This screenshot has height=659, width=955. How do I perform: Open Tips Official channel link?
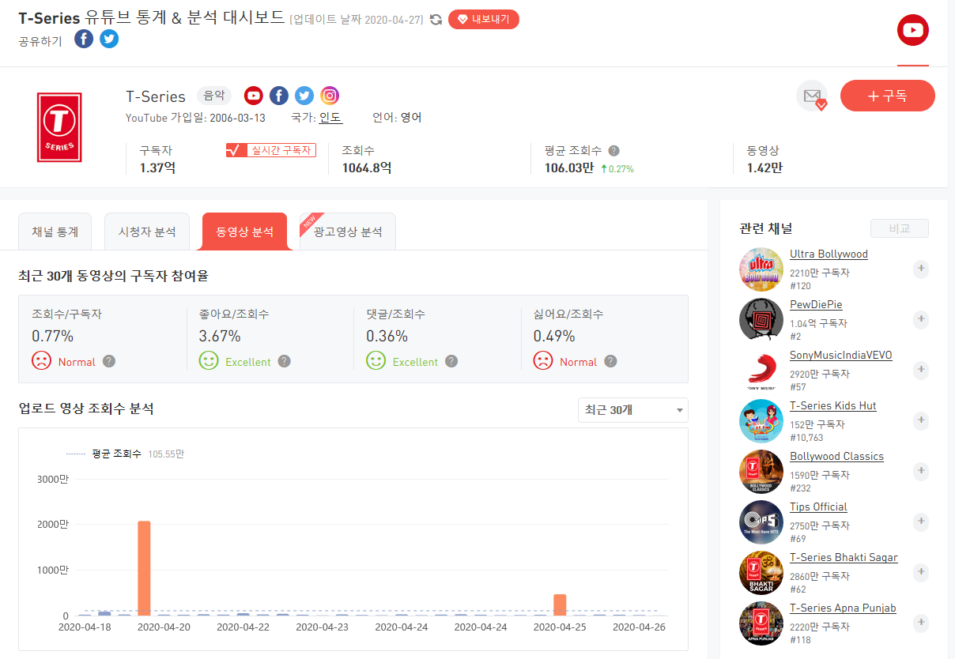pos(818,507)
